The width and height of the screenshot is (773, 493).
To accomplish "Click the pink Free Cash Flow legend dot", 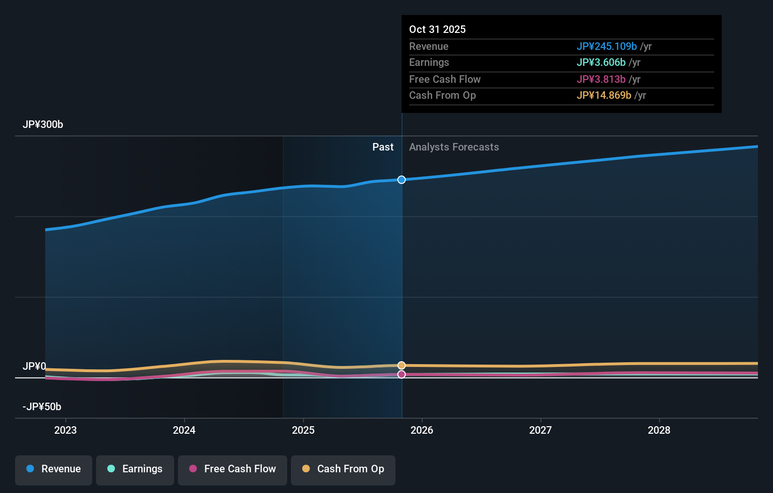I will (192, 469).
